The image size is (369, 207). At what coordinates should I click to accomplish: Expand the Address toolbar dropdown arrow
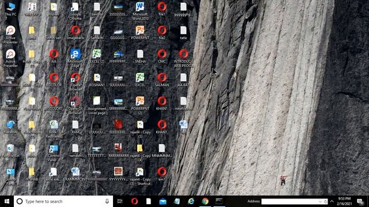[x=320, y=201]
